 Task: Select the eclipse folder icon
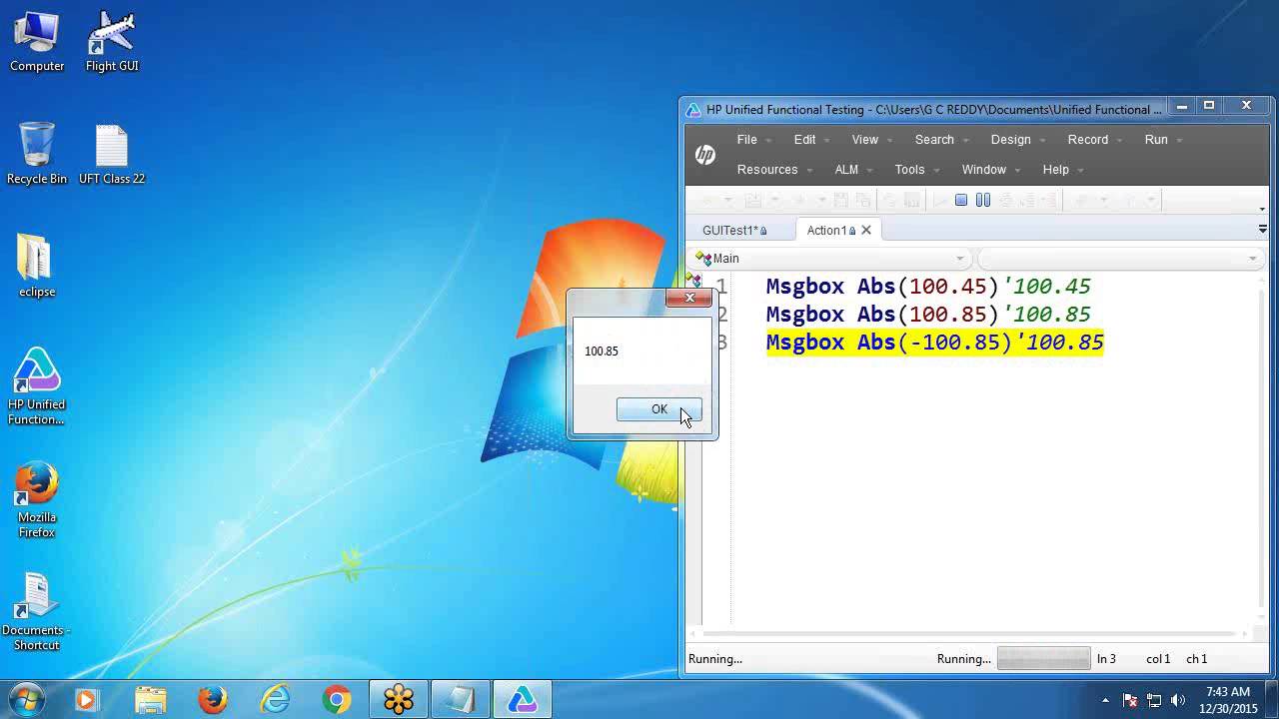tap(37, 266)
